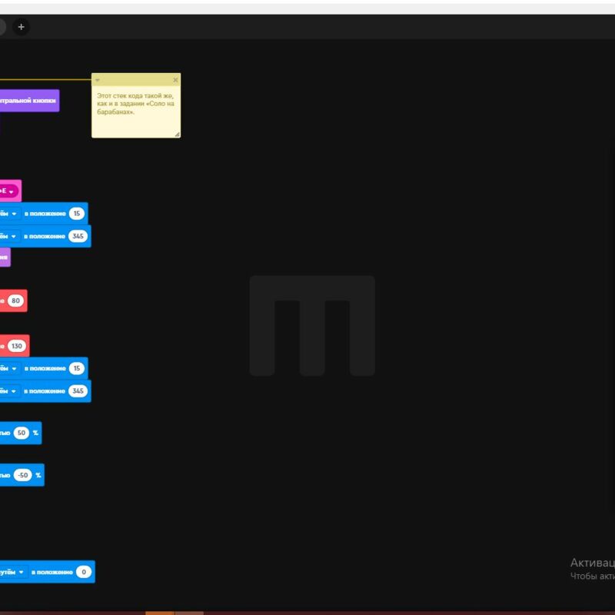Select the purple «центральной кнопки» event block
Viewport: 615px width, 615px height.
click(28, 100)
